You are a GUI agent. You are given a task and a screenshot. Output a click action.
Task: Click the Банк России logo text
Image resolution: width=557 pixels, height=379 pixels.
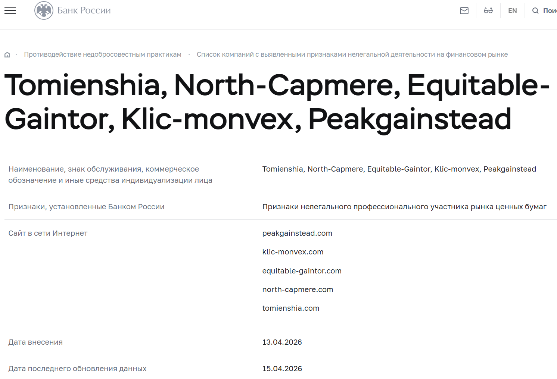click(84, 10)
